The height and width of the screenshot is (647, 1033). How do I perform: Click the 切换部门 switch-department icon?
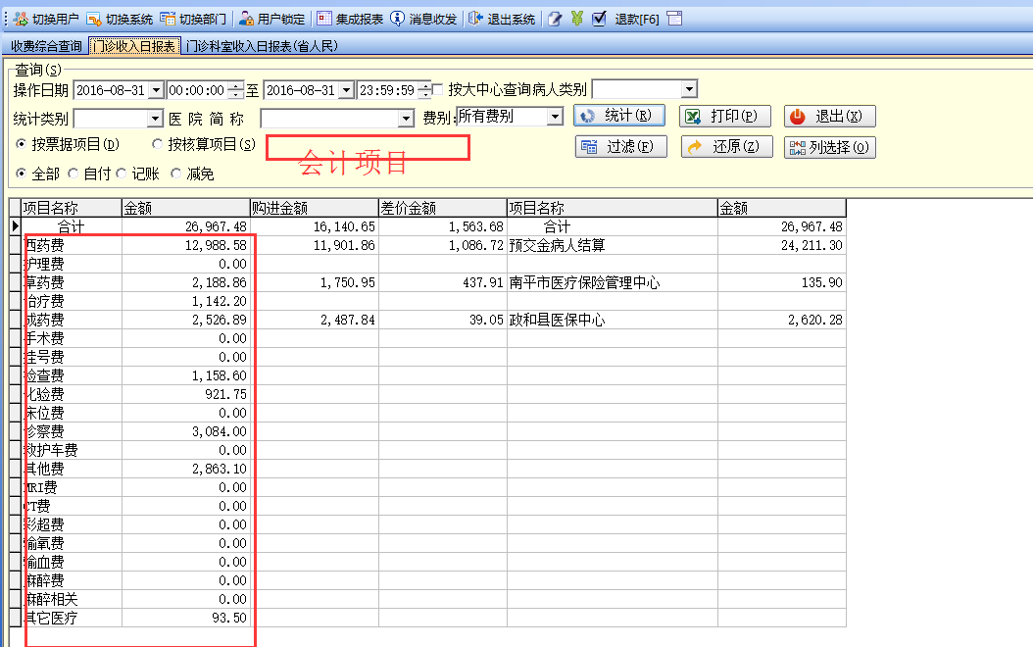click(168, 19)
